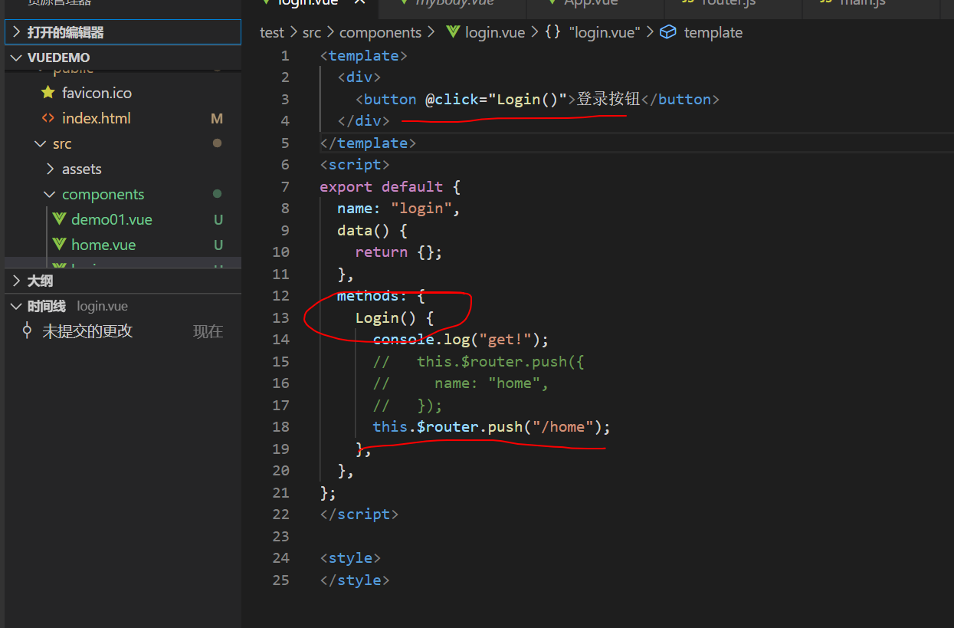Click the methods: { code line
954x628 pixels.
pyautogui.click(x=381, y=296)
